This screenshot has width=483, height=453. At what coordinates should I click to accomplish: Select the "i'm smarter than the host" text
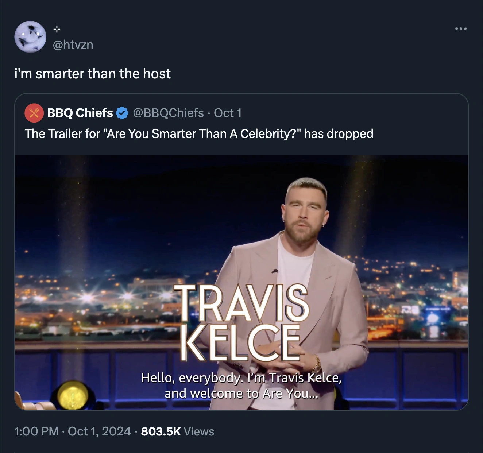coord(92,74)
